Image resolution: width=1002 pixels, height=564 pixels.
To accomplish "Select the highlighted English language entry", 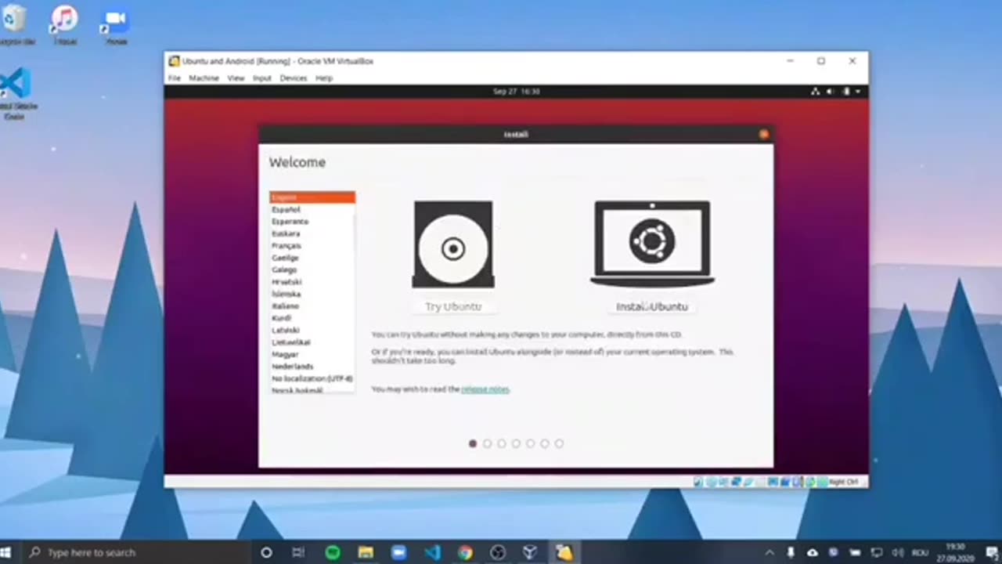I will coord(312,197).
